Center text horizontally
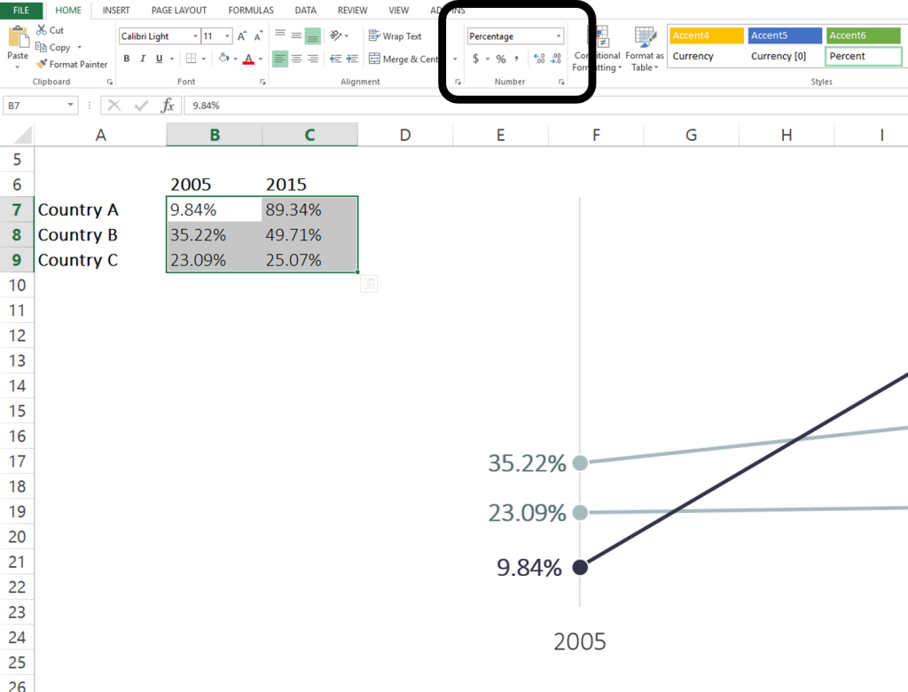908x692 pixels. click(296, 59)
